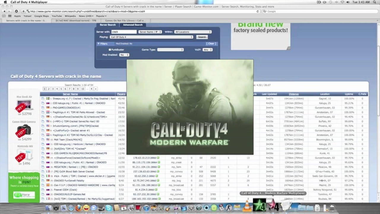Launch Skype from the dock
This screenshot has width=380, height=214.
click(109, 208)
